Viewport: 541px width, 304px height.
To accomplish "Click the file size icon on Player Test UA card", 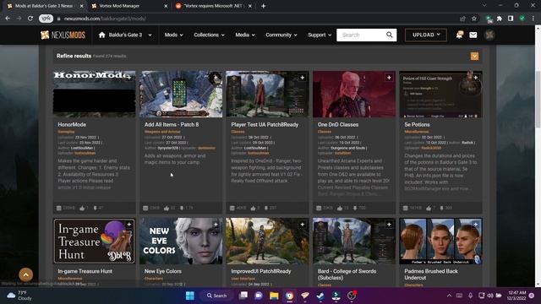I will point(232,208).
